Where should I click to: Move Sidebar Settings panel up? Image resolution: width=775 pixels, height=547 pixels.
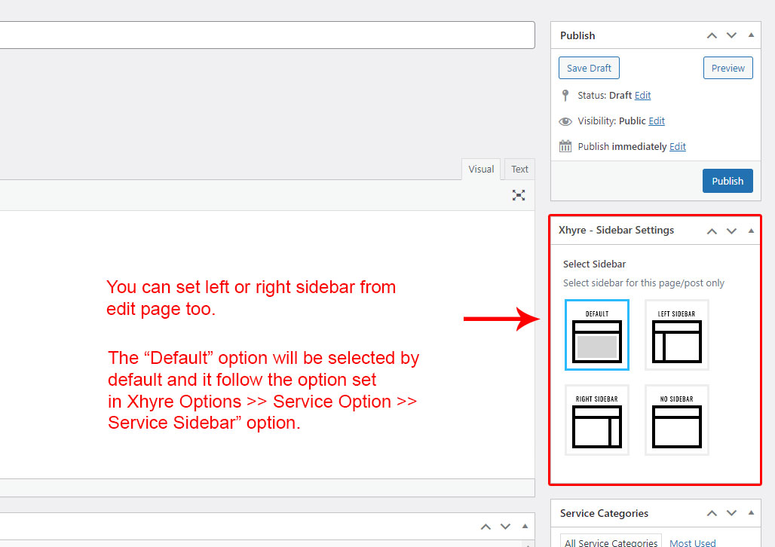712,231
